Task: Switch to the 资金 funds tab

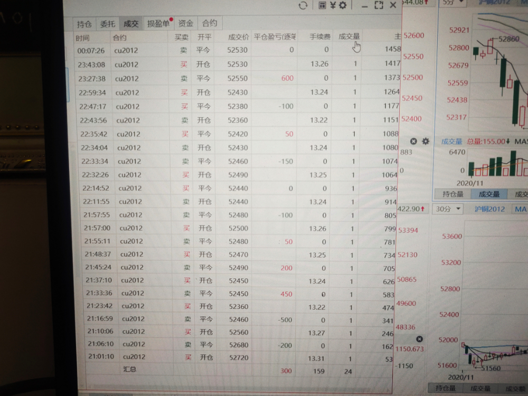Action: (x=185, y=23)
